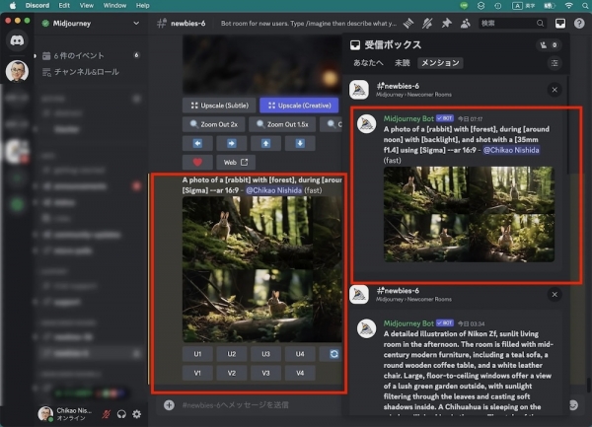
Task: Click Midjourney Bot name on 07:17 message
Action: 408,118
